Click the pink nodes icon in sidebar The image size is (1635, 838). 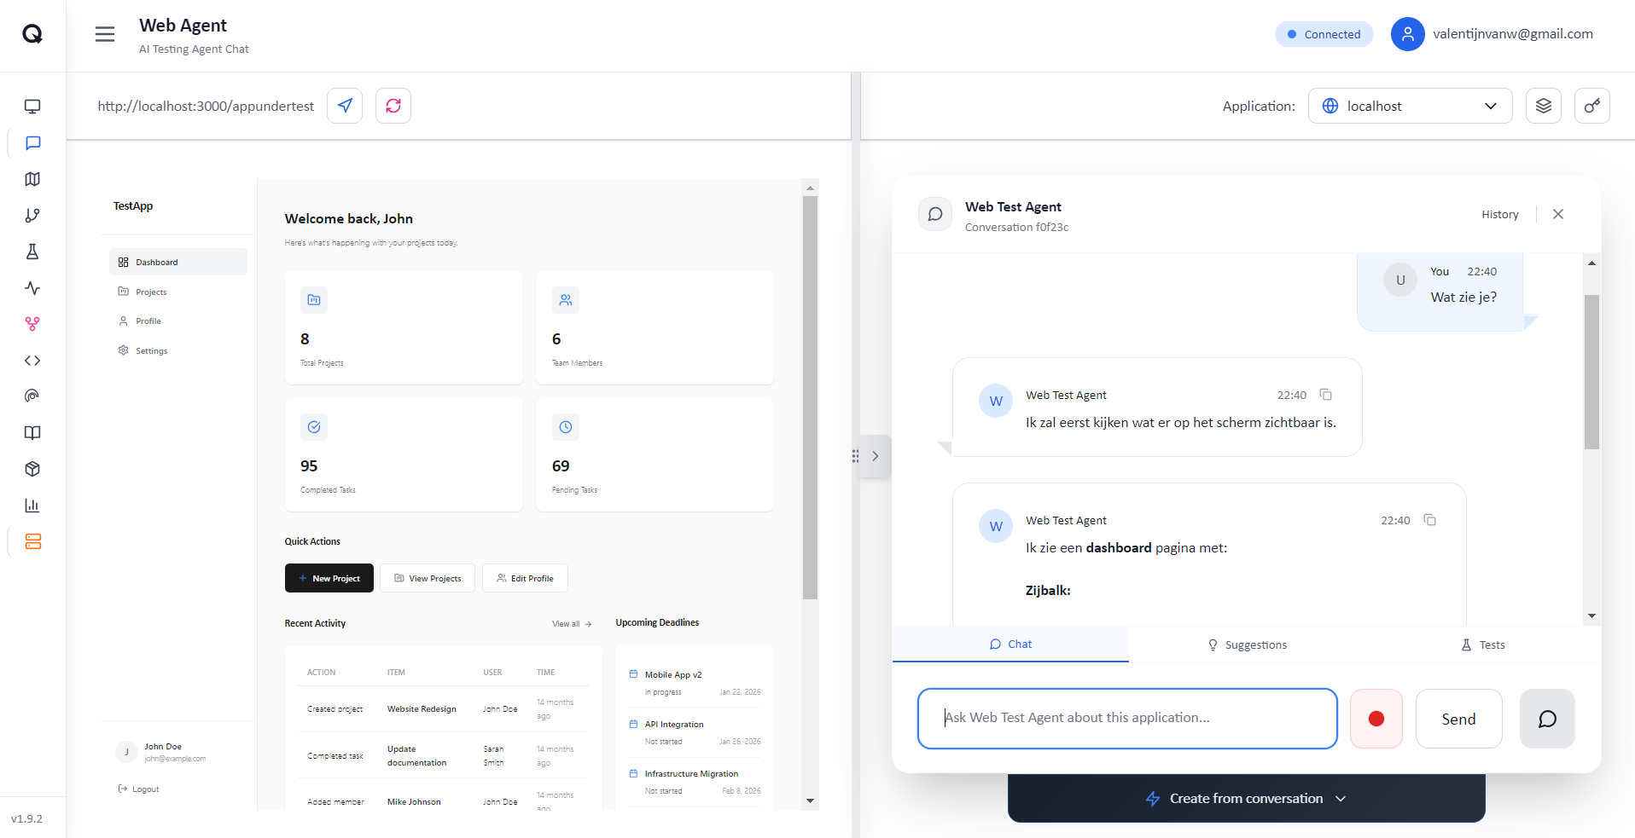coord(32,324)
